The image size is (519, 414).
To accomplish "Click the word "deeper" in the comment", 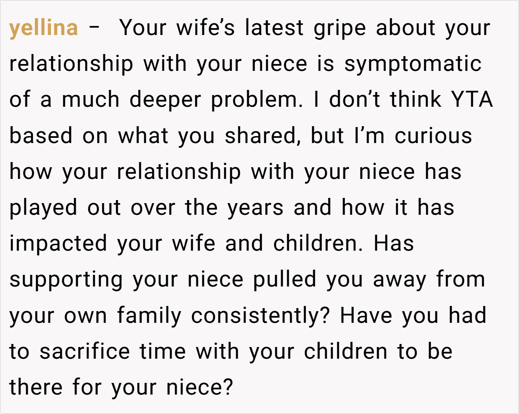I will pyautogui.click(x=165, y=100).
